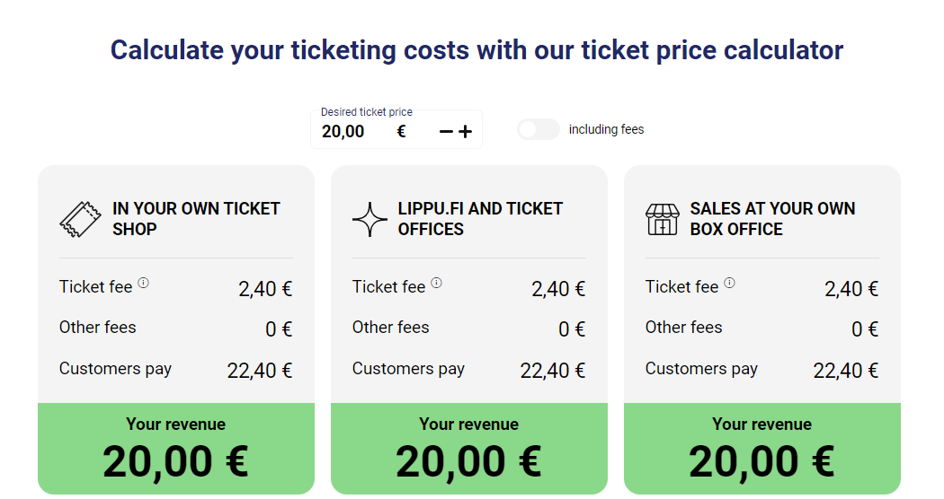Screen dimensions: 944x499
Task: Toggle the including fees switch
Action: click(x=539, y=129)
